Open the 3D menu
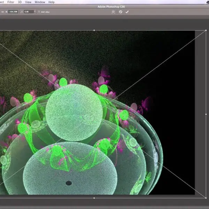This screenshot has height=209, width=209. click(20, 2)
